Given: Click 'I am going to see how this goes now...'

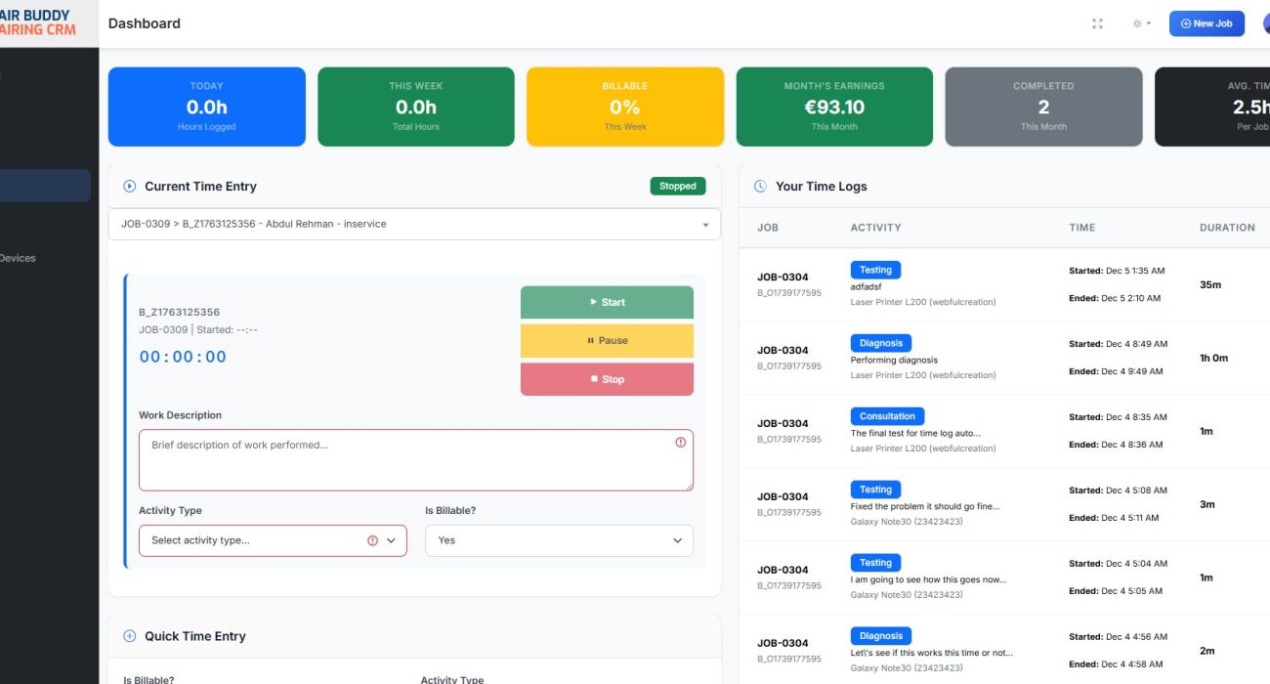Looking at the screenshot, I should tap(928, 579).
